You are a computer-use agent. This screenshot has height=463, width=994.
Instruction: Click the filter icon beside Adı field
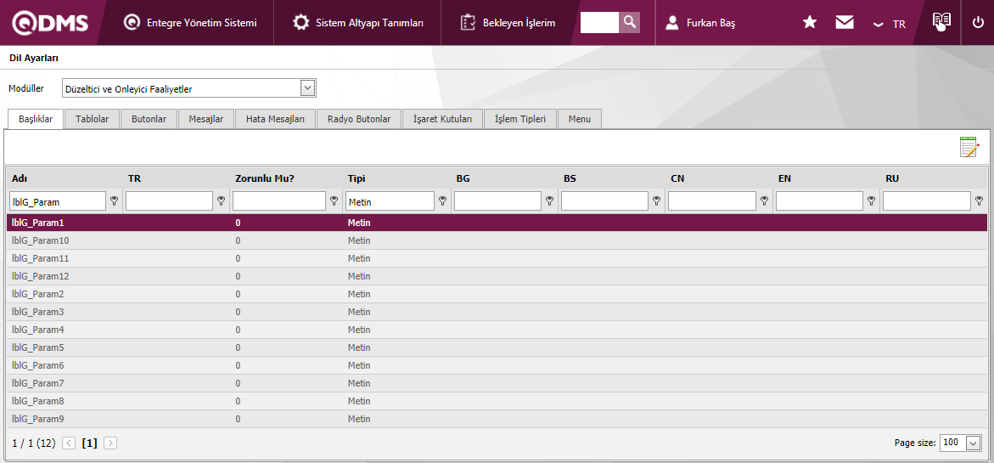coord(115,201)
